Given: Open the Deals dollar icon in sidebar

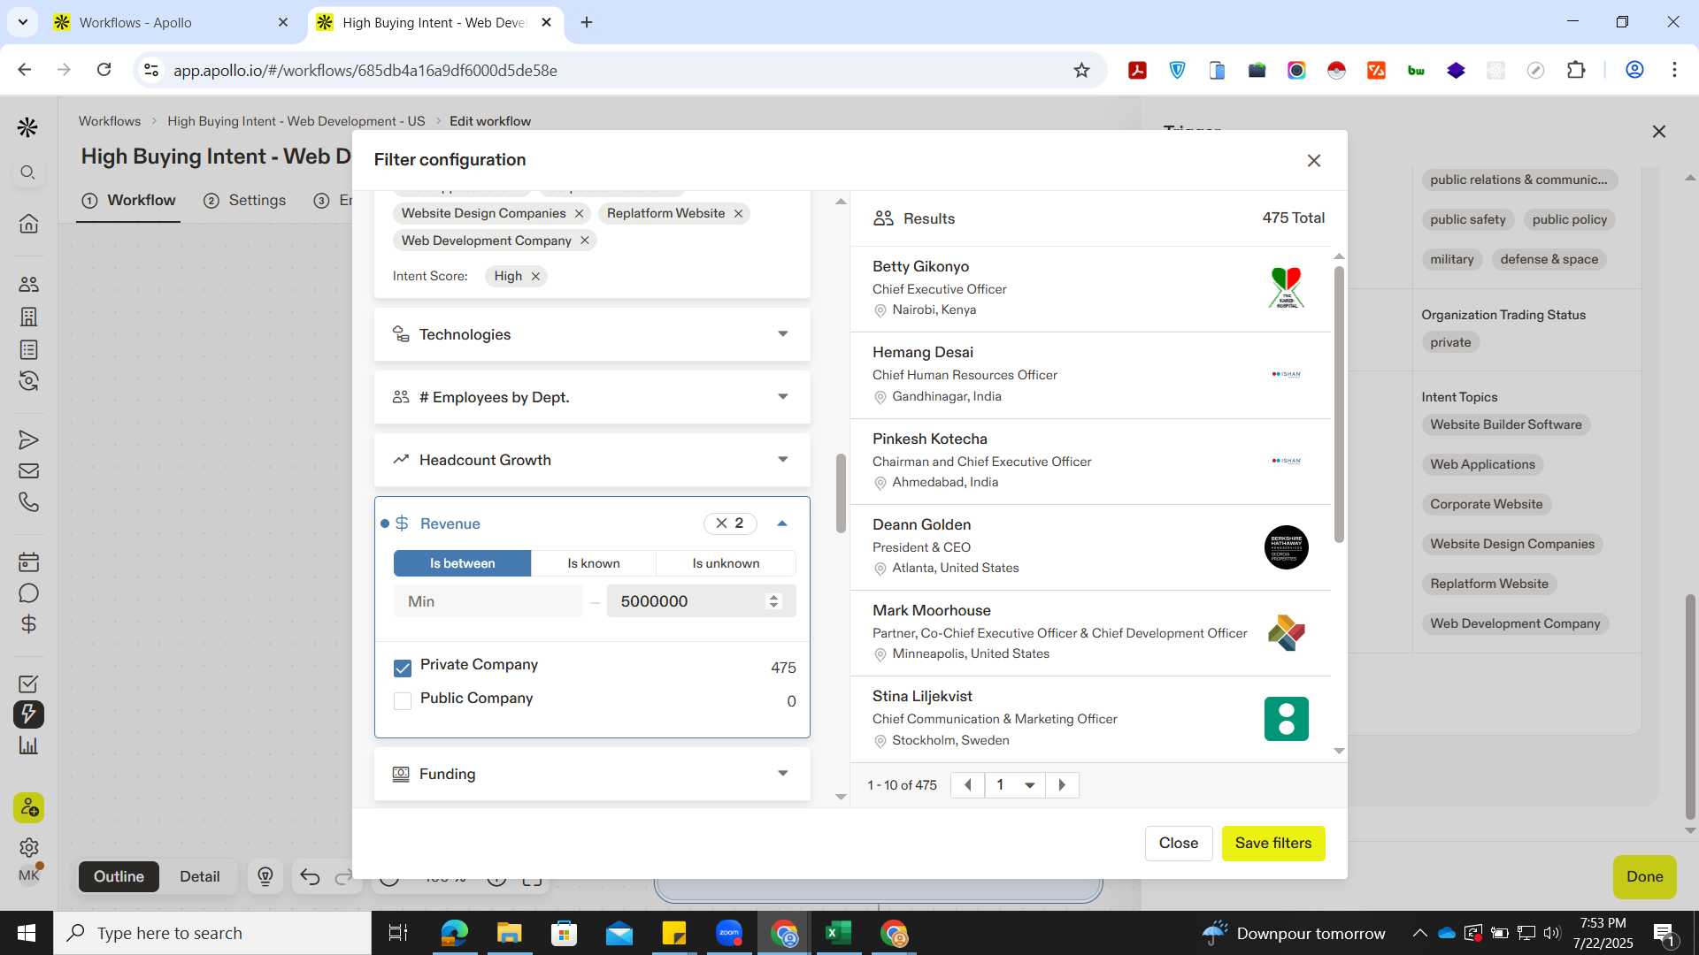Looking at the screenshot, I should pos(28,624).
